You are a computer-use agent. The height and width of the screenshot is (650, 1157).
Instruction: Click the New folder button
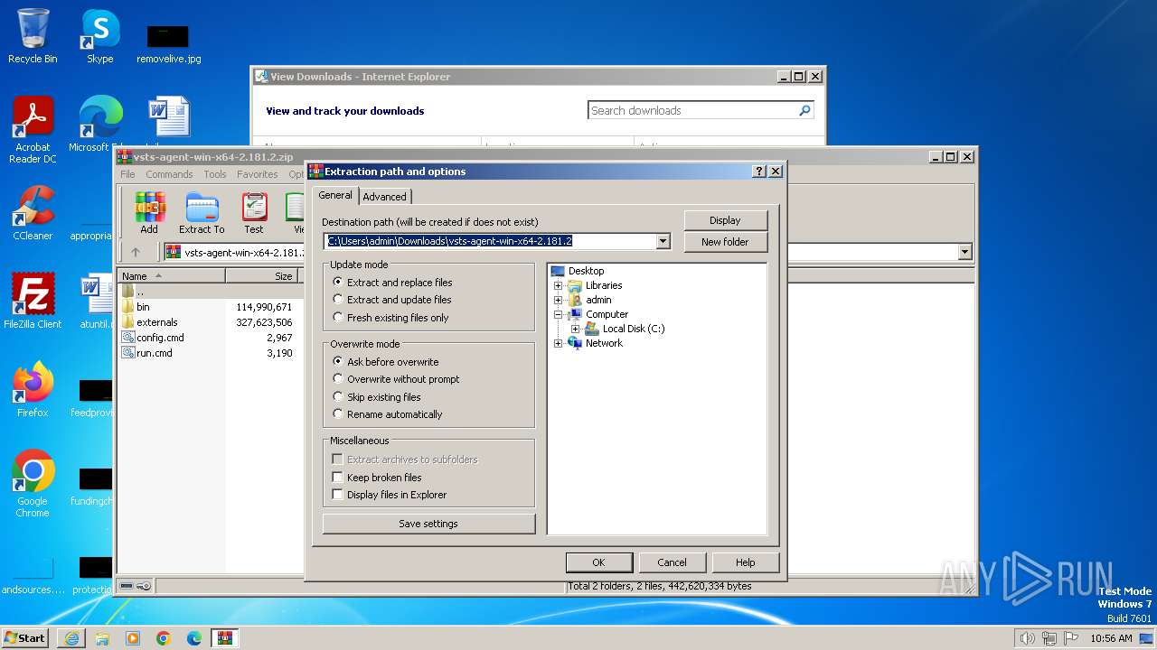(725, 242)
